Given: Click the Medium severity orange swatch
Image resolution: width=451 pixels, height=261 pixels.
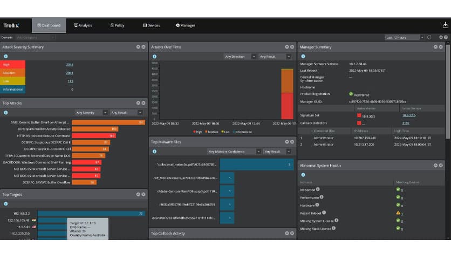Looking at the screenshot, I should tap(12, 73).
